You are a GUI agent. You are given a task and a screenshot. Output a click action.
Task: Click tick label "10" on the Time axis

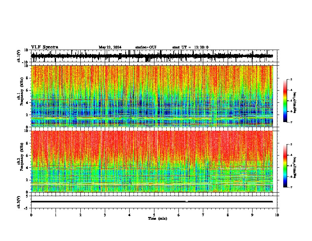tap(277, 215)
